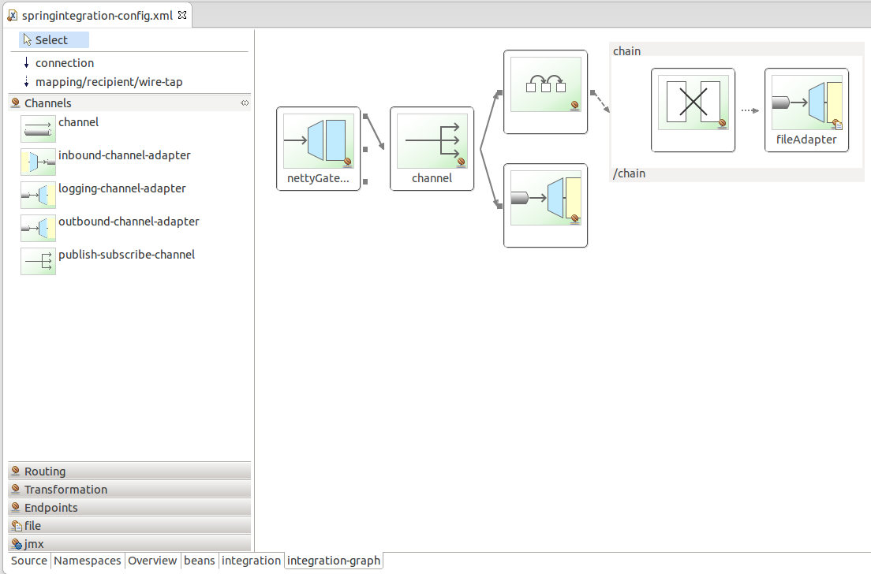Click the nettyGate gateway node in graph
871x574 pixels.
318,149
